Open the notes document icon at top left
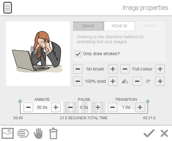172x141 pixels. pyautogui.click(x=8, y=8)
